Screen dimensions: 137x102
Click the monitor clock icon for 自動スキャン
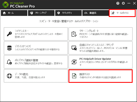74,48
